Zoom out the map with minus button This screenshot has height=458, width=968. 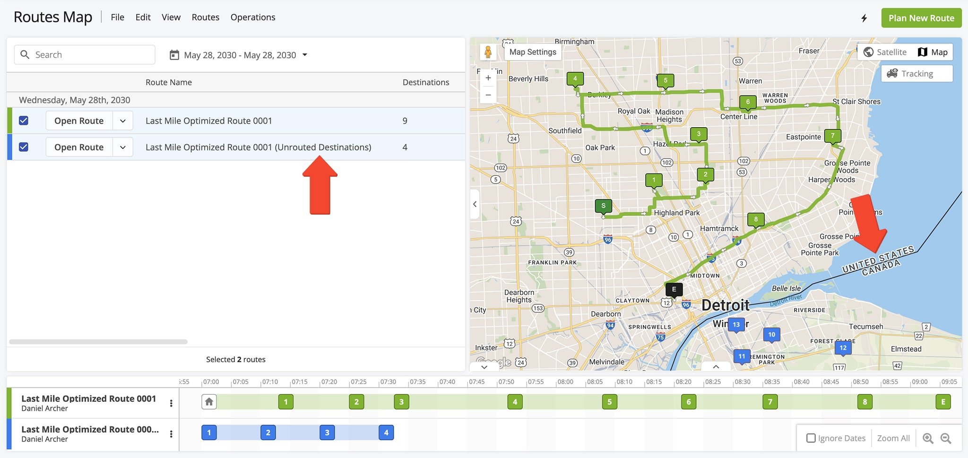tap(488, 95)
